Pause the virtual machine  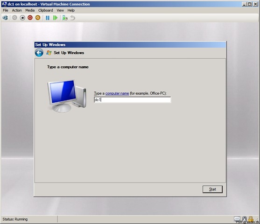coord(48,18)
